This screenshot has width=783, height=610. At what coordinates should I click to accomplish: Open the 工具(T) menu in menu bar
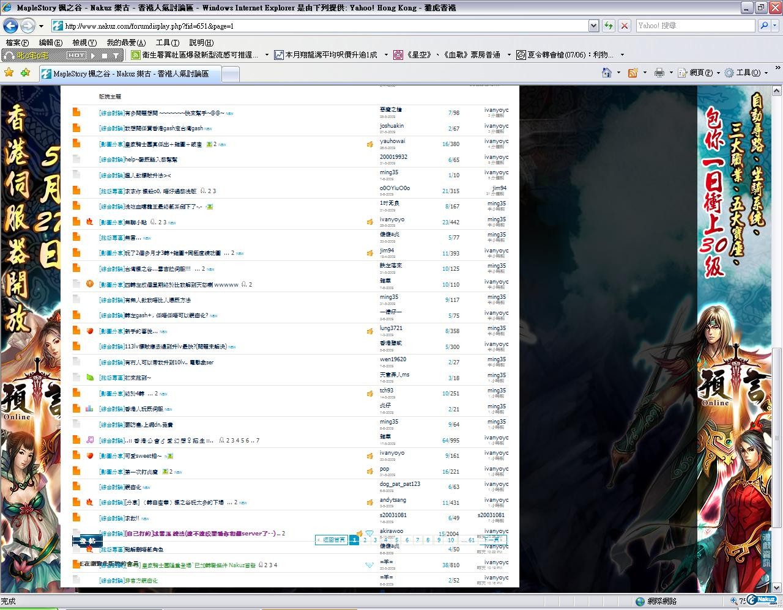pyautogui.click(x=167, y=42)
